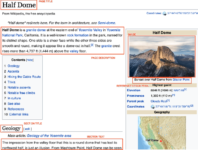Hide the Contents box using the hide link
Image resolution: width=198 pixels, height=150 pixels.
30,60
